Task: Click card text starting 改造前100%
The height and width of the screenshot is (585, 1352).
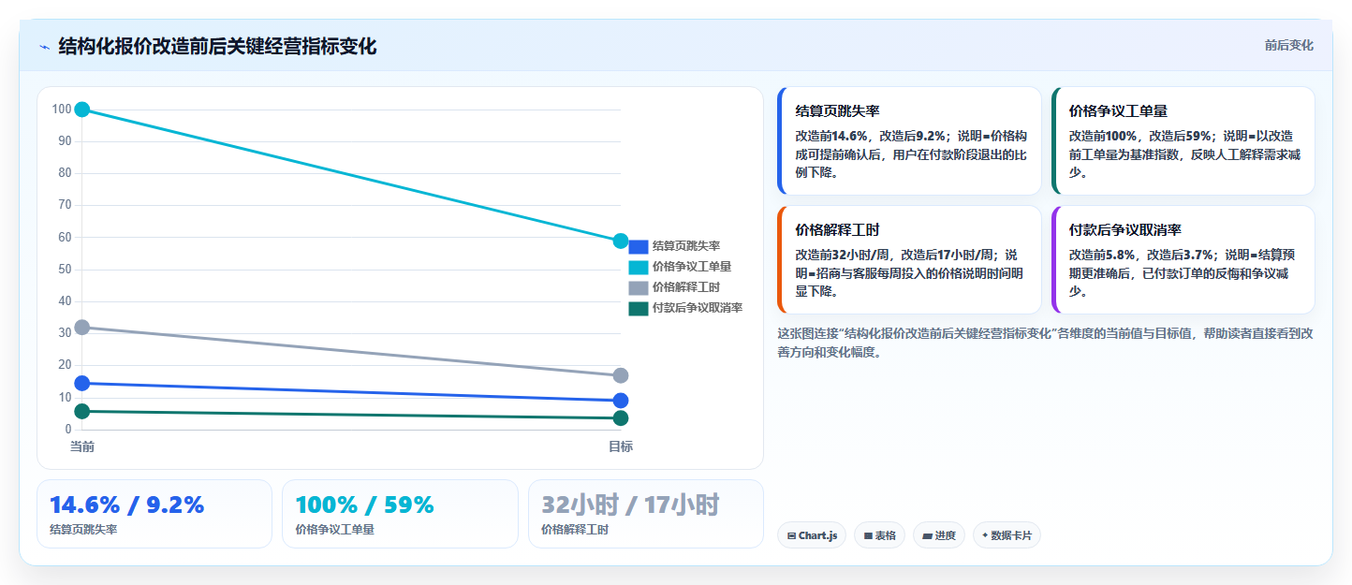Action: click(x=1184, y=154)
